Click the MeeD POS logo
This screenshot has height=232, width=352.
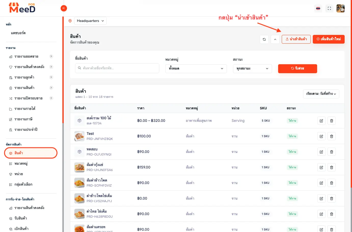[x=22, y=8]
